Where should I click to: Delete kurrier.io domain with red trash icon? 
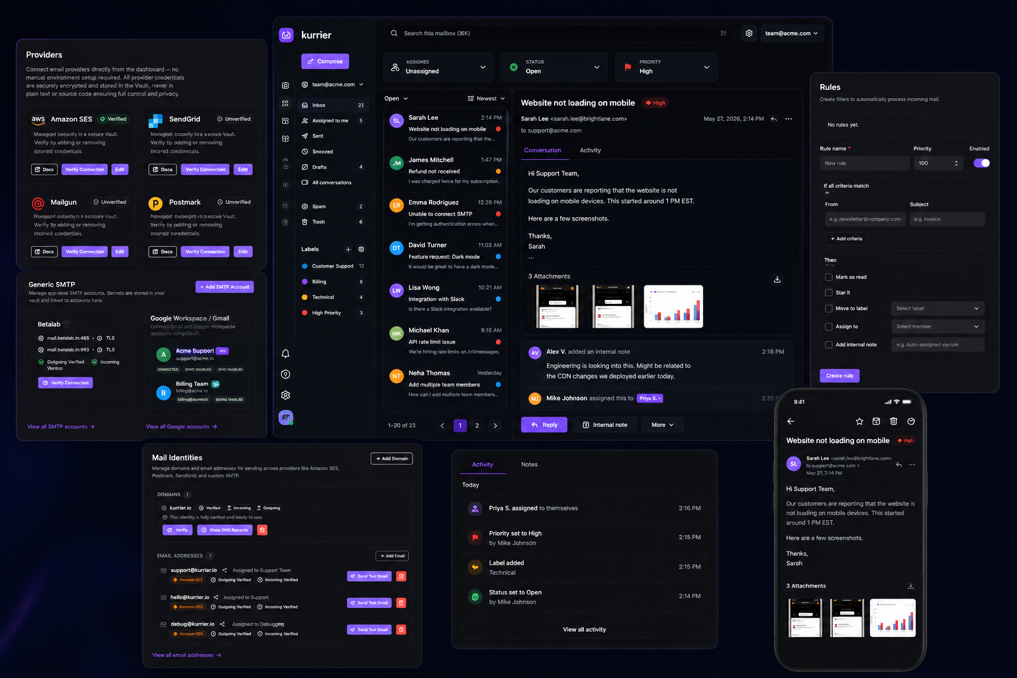[x=262, y=530]
